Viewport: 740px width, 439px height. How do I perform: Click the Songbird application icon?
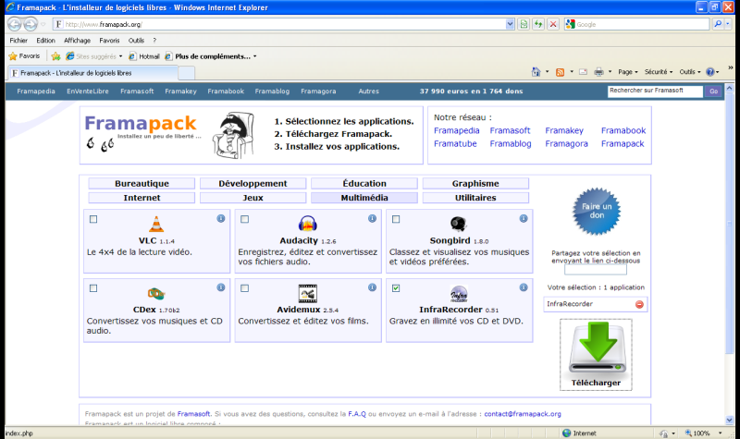coord(458,224)
